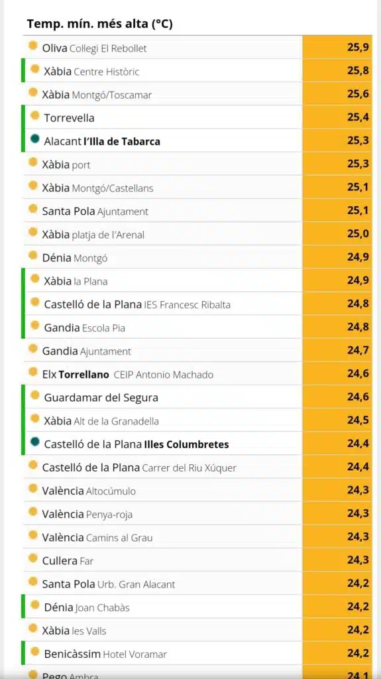Click the Gandia Escola Pia station name
The image size is (381, 679).
(x=84, y=328)
